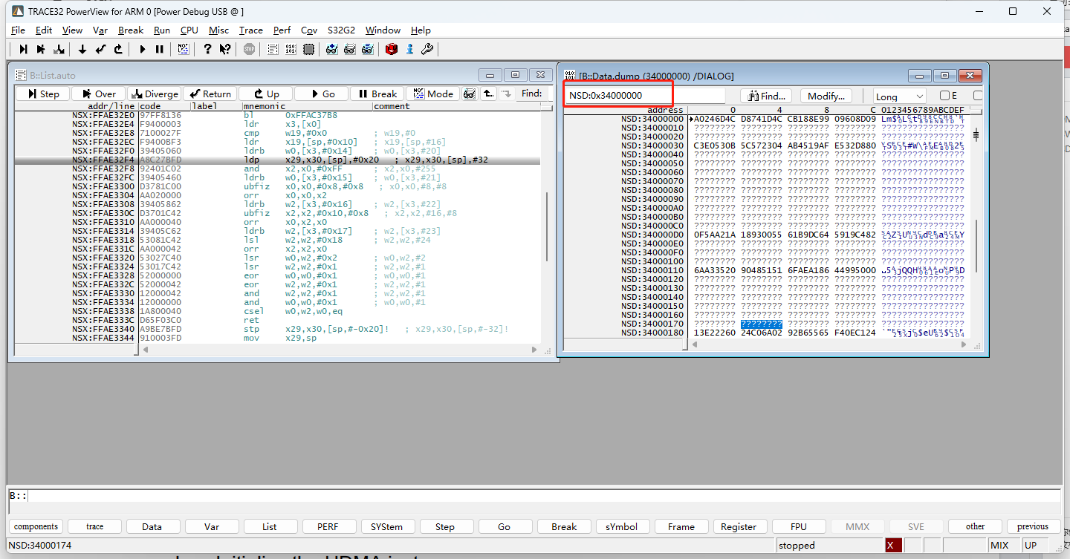Open the Long data format dropdown
Viewport: 1070px width, 559px height.
point(899,95)
